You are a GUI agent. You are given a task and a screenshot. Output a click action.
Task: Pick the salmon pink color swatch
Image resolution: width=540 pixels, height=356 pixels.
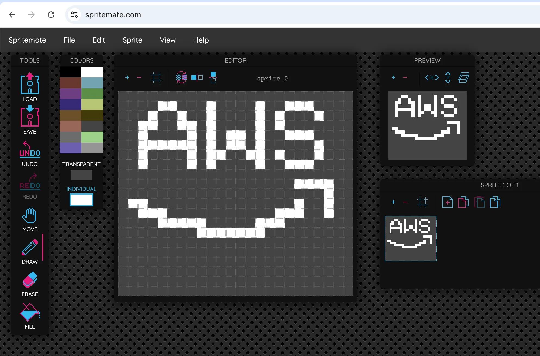pyautogui.click(x=71, y=126)
